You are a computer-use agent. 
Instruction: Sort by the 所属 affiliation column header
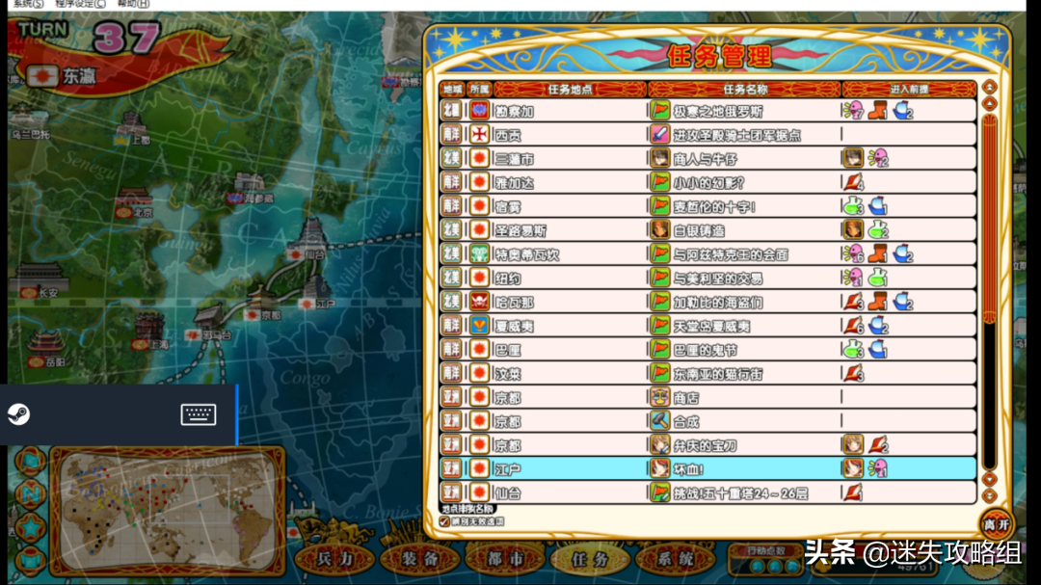[x=479, y=89]
